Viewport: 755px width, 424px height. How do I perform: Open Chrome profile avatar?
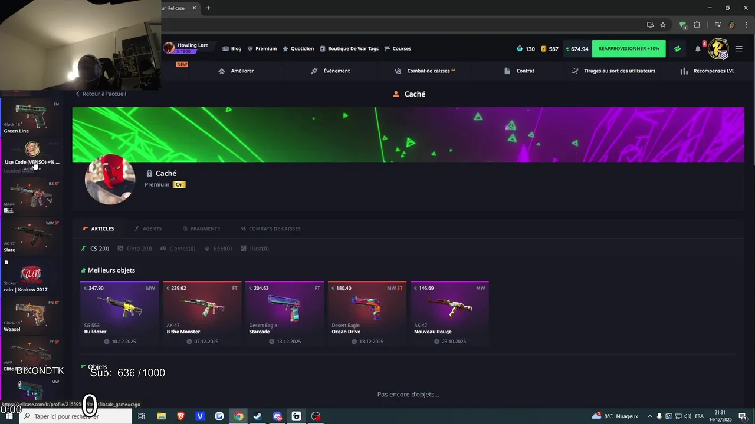tap(732, 25)
